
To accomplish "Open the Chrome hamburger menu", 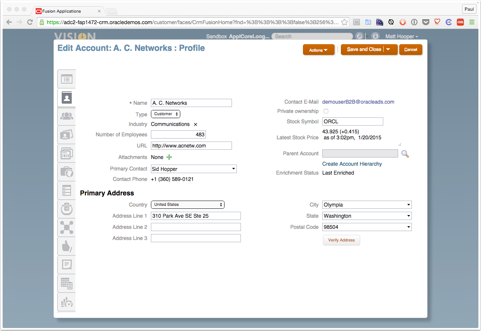I will [x=472, y=22].
